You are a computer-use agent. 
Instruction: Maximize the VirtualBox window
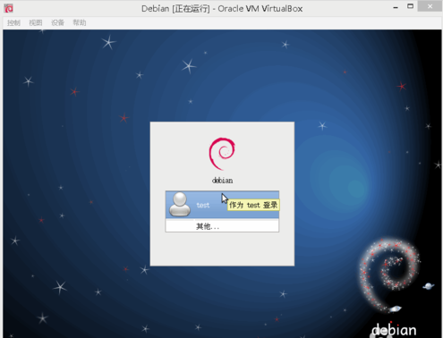(411, 6)
